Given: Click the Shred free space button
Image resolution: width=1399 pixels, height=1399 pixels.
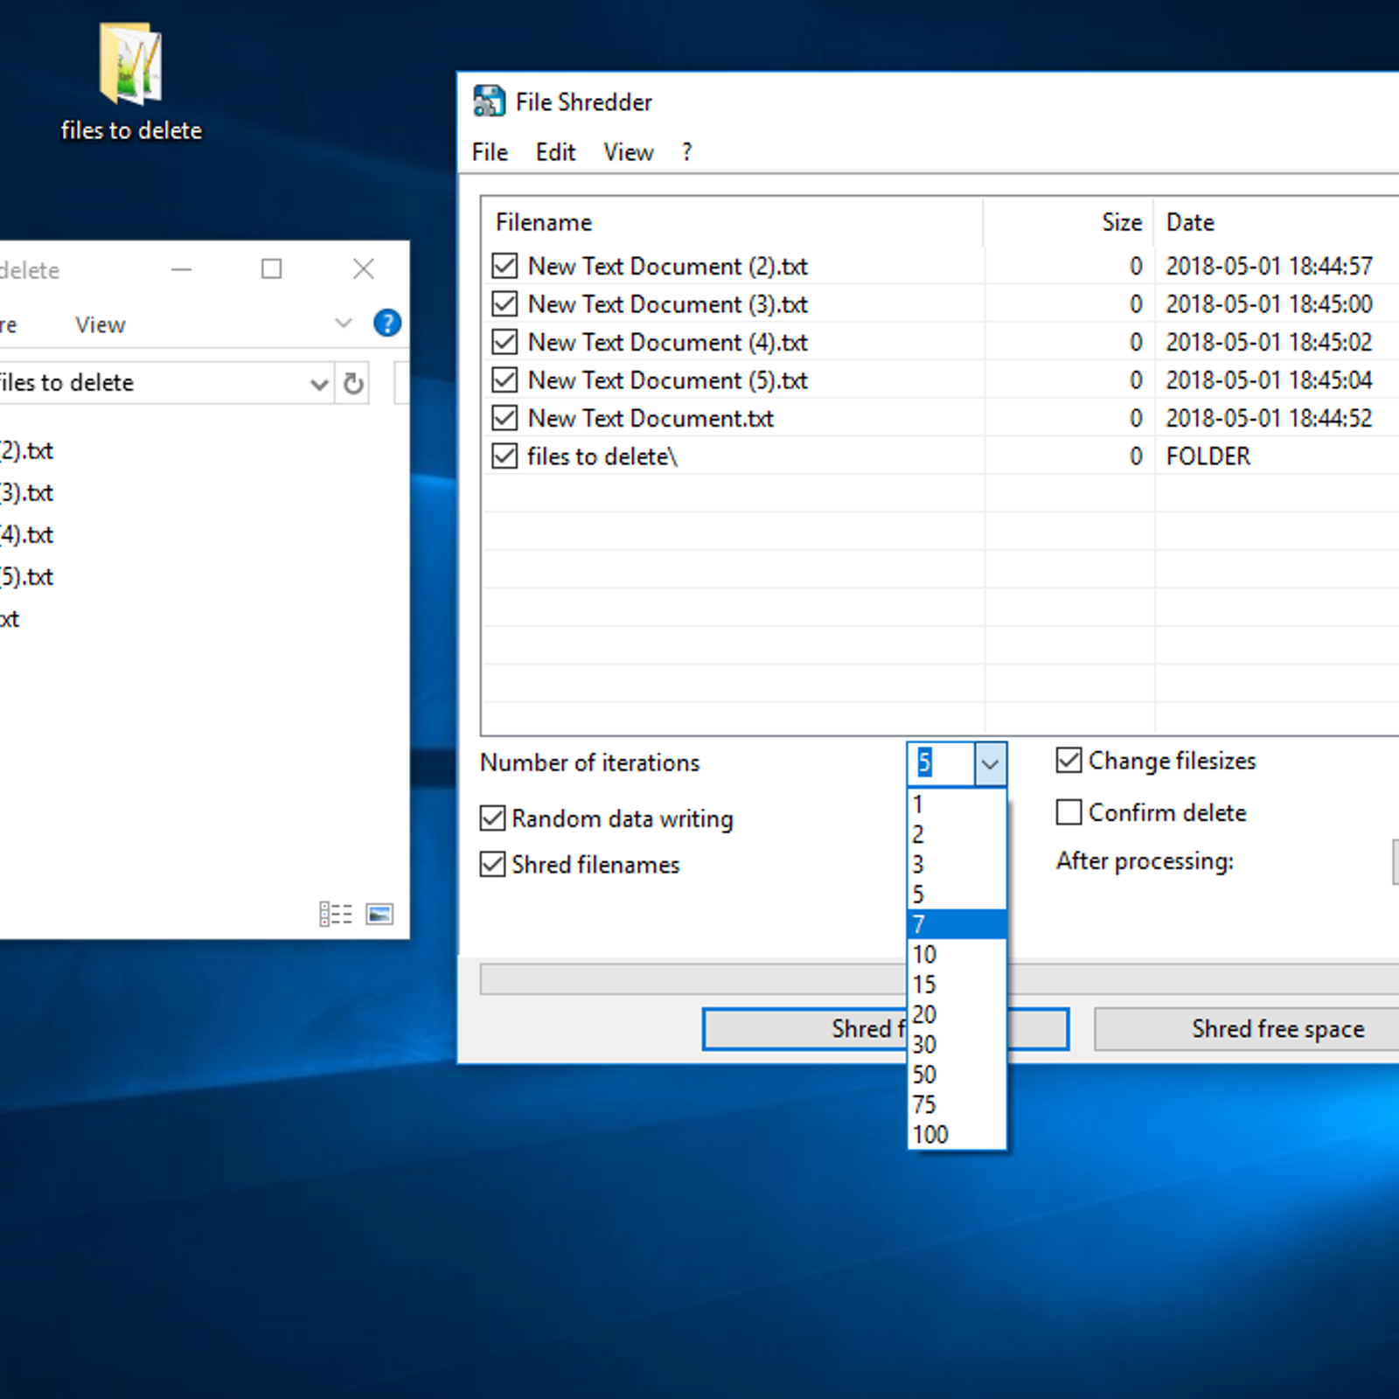Looking at the screenshot, I should coord(1277,1029).
